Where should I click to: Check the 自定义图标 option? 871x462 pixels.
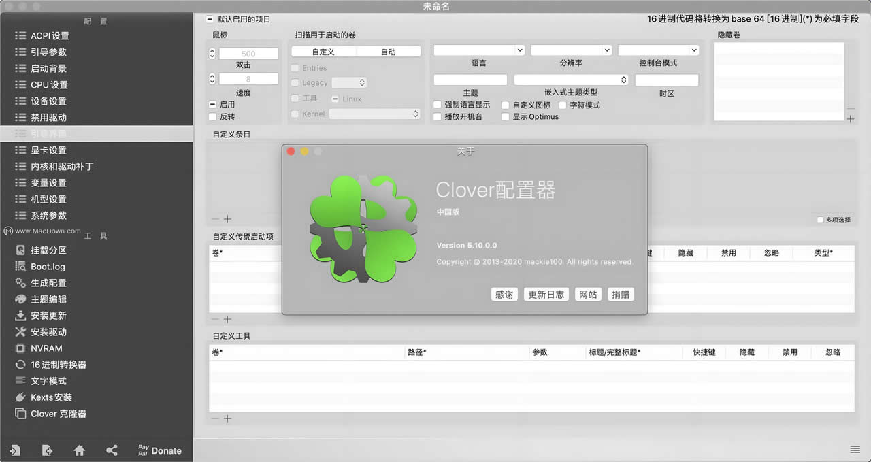[506, 105]
